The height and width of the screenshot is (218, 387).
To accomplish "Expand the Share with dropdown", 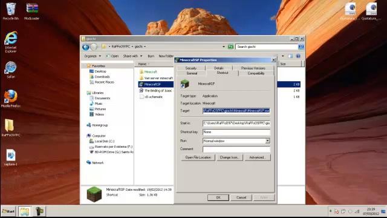I will (133, 56).
